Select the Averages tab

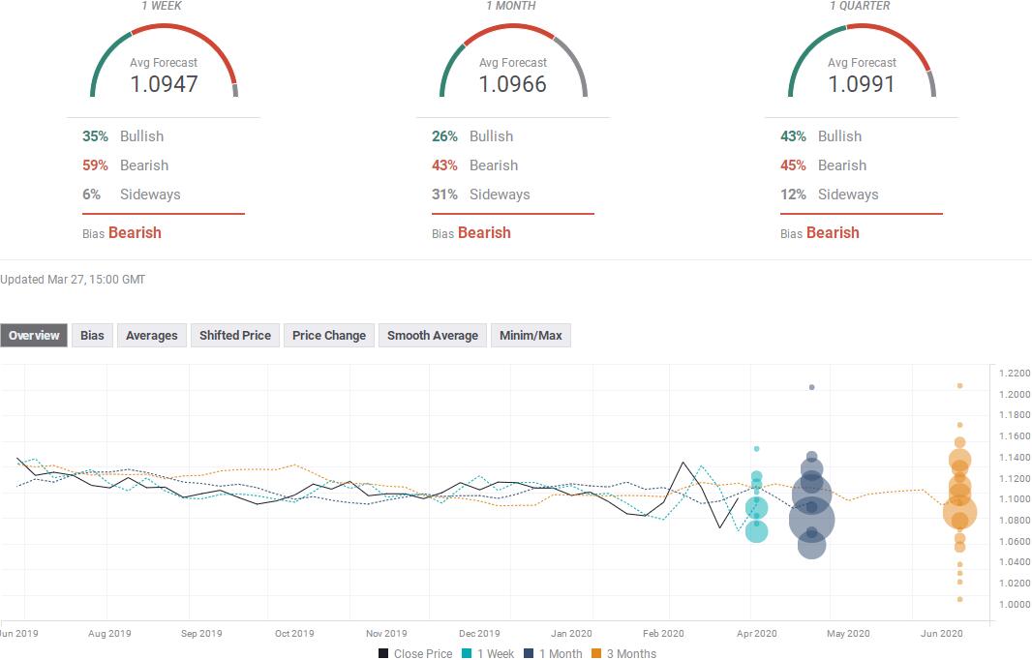point(151,336)
